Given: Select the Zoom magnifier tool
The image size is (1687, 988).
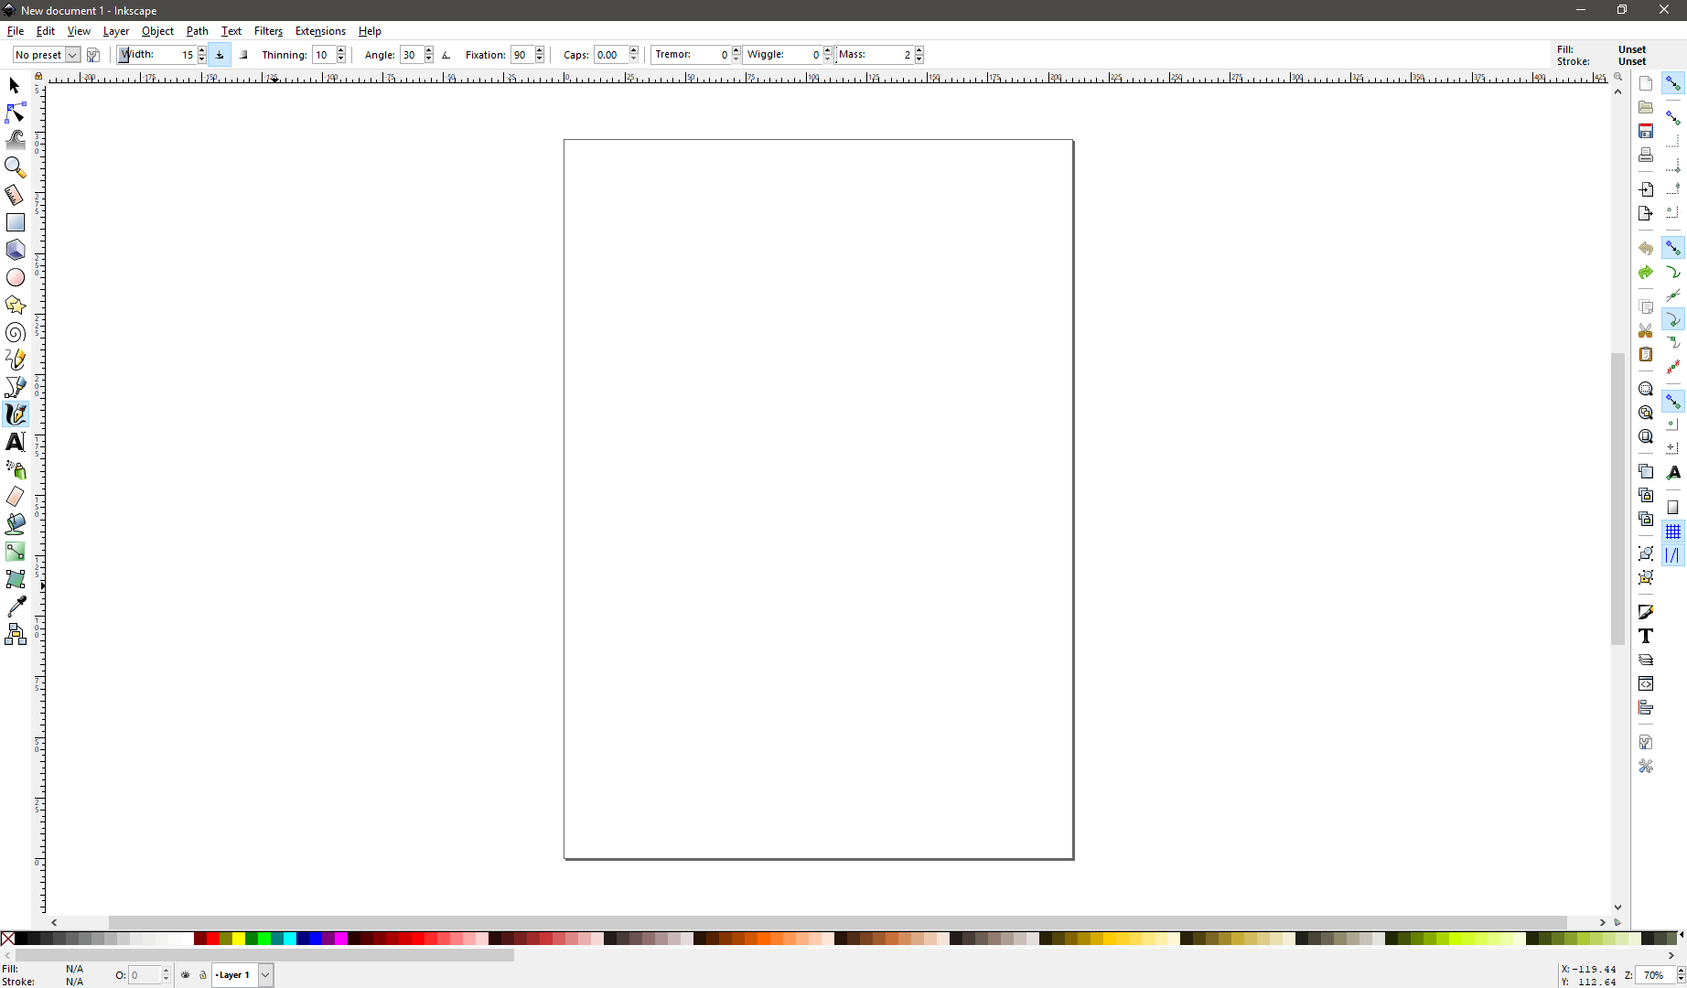Looking at the screenshot, I should click(x=16, y=167).
